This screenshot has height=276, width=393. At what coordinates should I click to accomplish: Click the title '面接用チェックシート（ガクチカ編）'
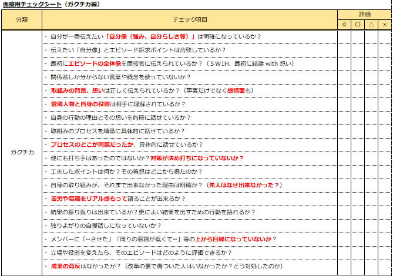point(51,4)
